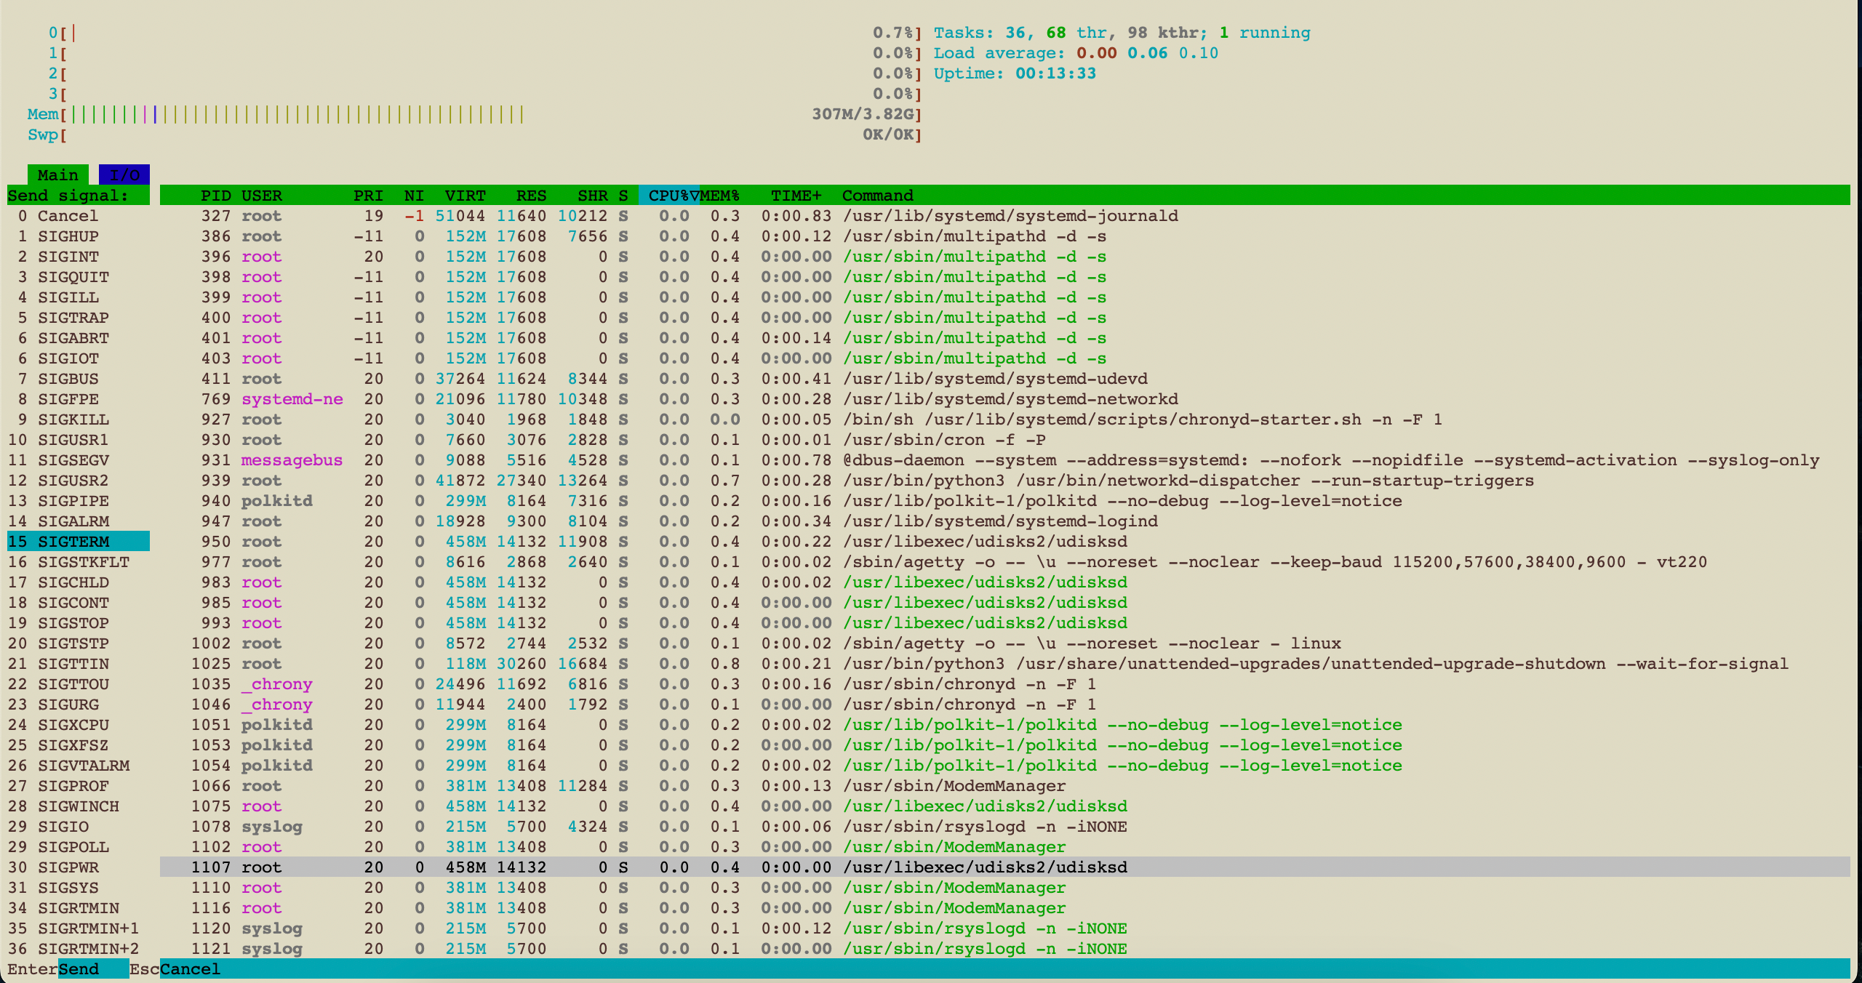Select polkitd process PID 940
1862x983 pixels.
(x=1004, y=501)
